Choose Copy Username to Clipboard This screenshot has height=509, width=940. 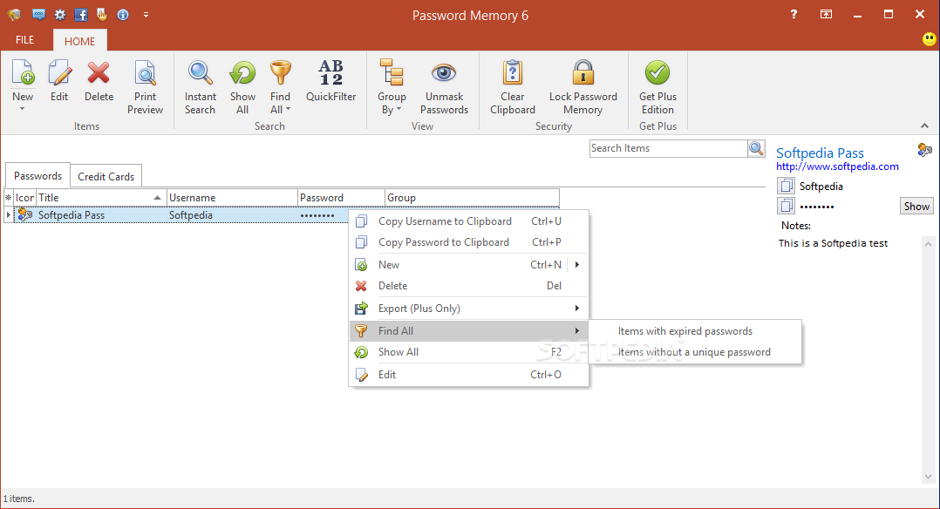[469, 221]
